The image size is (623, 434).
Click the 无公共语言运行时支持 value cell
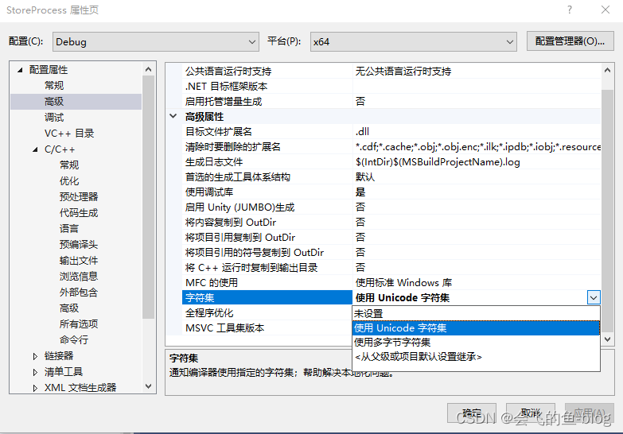coord(477,72)
